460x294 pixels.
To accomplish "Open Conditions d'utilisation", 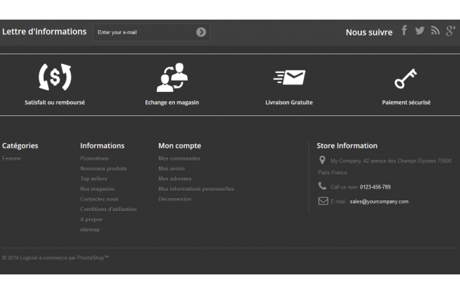I will pos(109,210).
